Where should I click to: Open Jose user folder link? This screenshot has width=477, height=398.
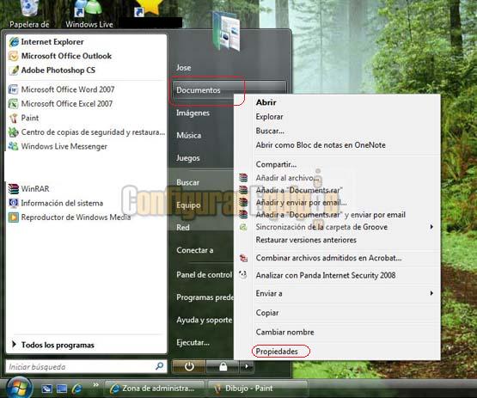[x=184, y=68]
